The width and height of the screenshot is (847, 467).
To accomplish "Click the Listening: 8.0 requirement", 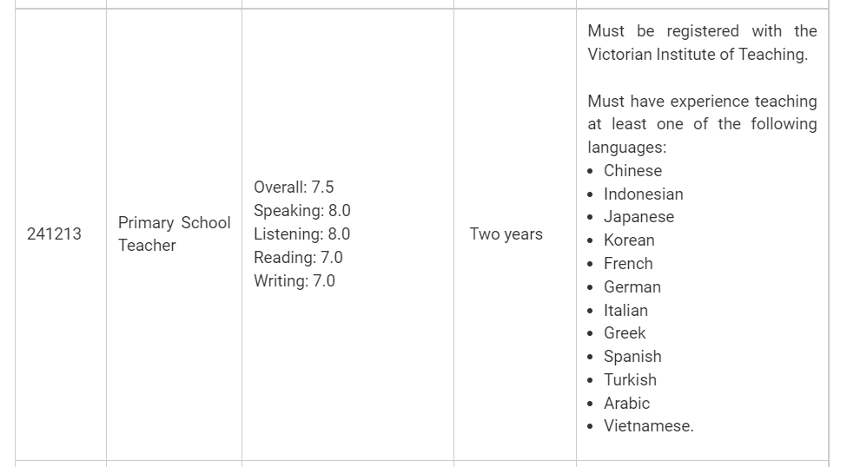I will click(302, 234).
